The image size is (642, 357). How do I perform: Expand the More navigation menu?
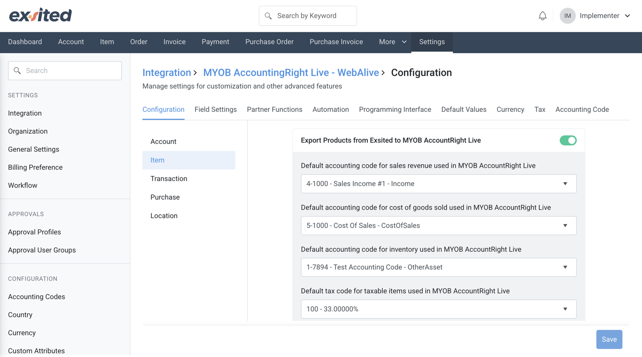[392, 42]
